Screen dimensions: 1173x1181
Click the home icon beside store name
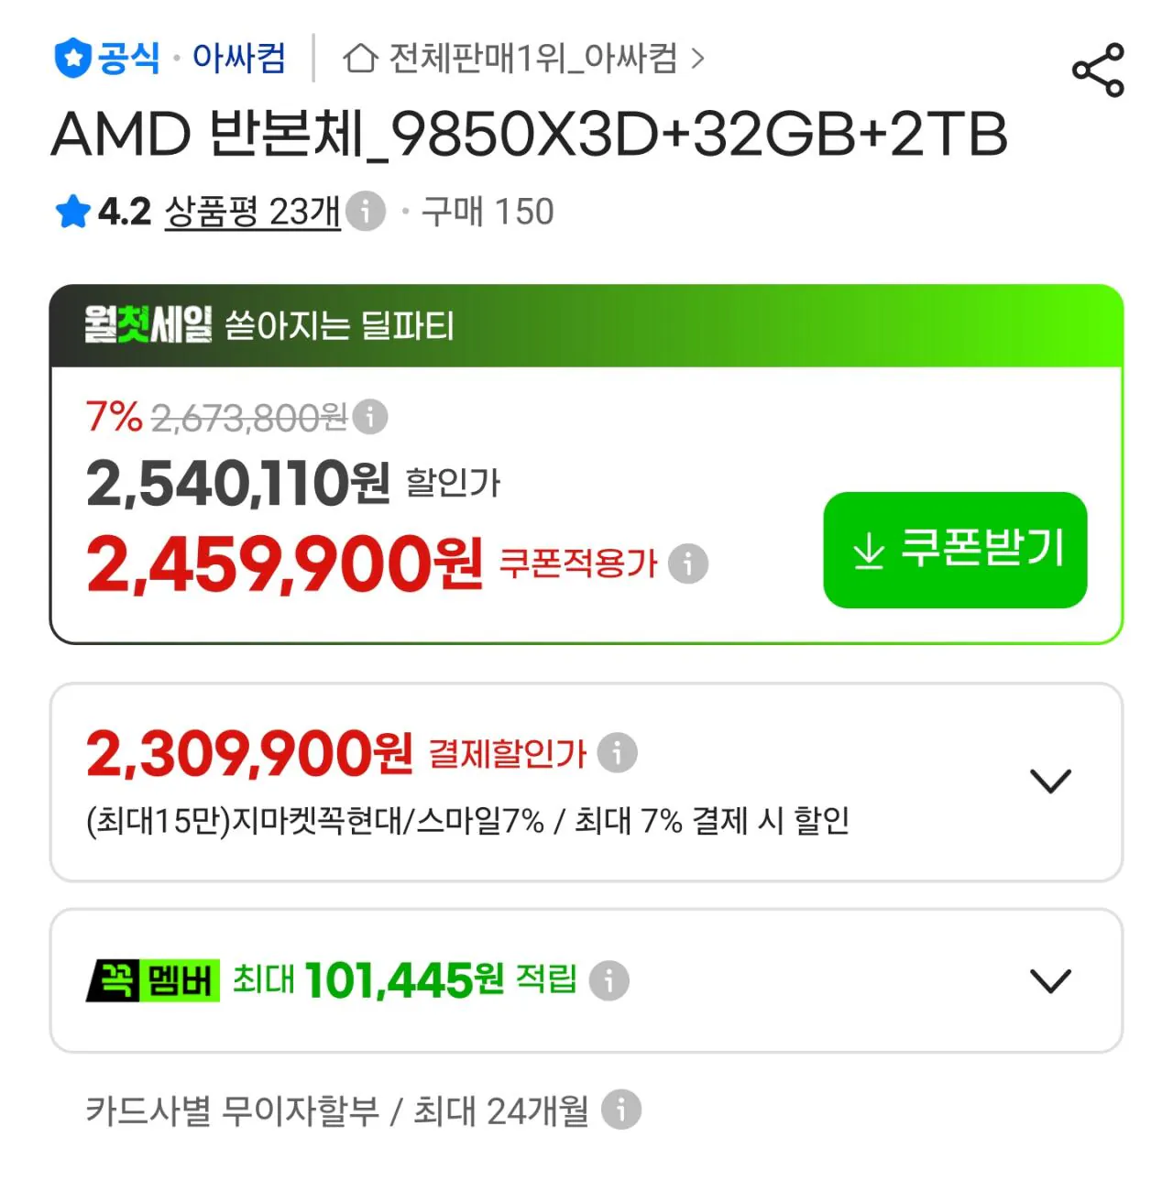360,59
